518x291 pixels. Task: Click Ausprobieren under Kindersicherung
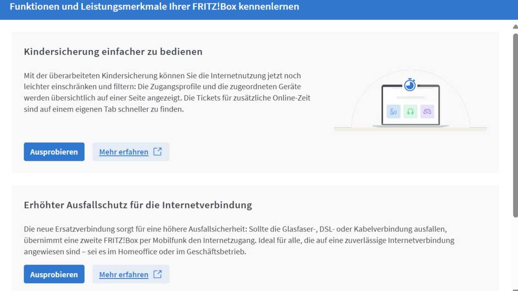pyautogui.click(x=54, y=152)
